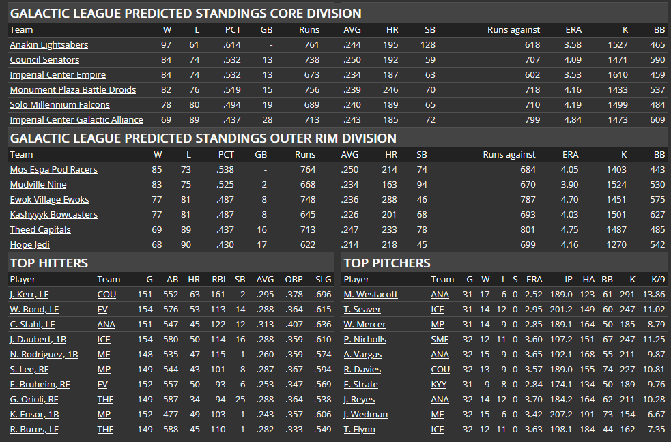Click pitcher P. Nicholls link
Image resolution: width=671 pixels, height=442 pixels.
coord(365,340)
